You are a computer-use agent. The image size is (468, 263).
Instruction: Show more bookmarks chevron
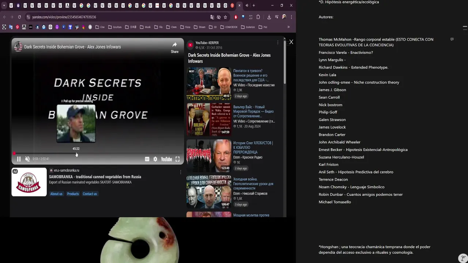[288, 27]
